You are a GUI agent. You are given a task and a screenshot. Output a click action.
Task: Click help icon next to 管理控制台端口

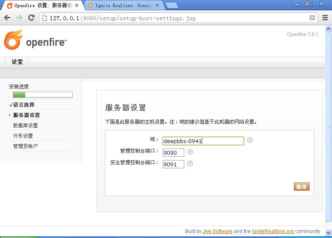click(190, 152)
